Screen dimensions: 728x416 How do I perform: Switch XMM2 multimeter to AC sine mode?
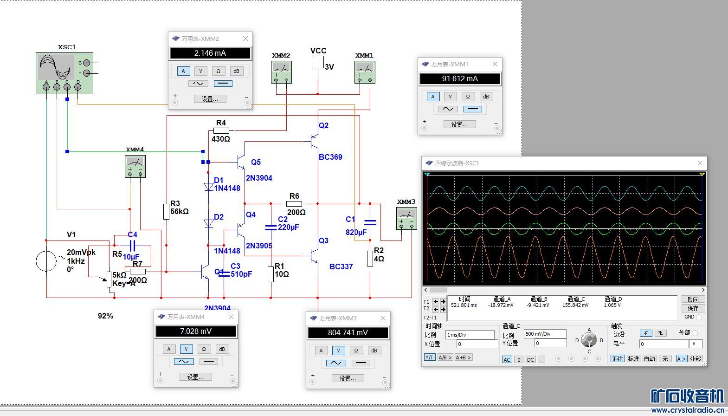click(198, 84)
